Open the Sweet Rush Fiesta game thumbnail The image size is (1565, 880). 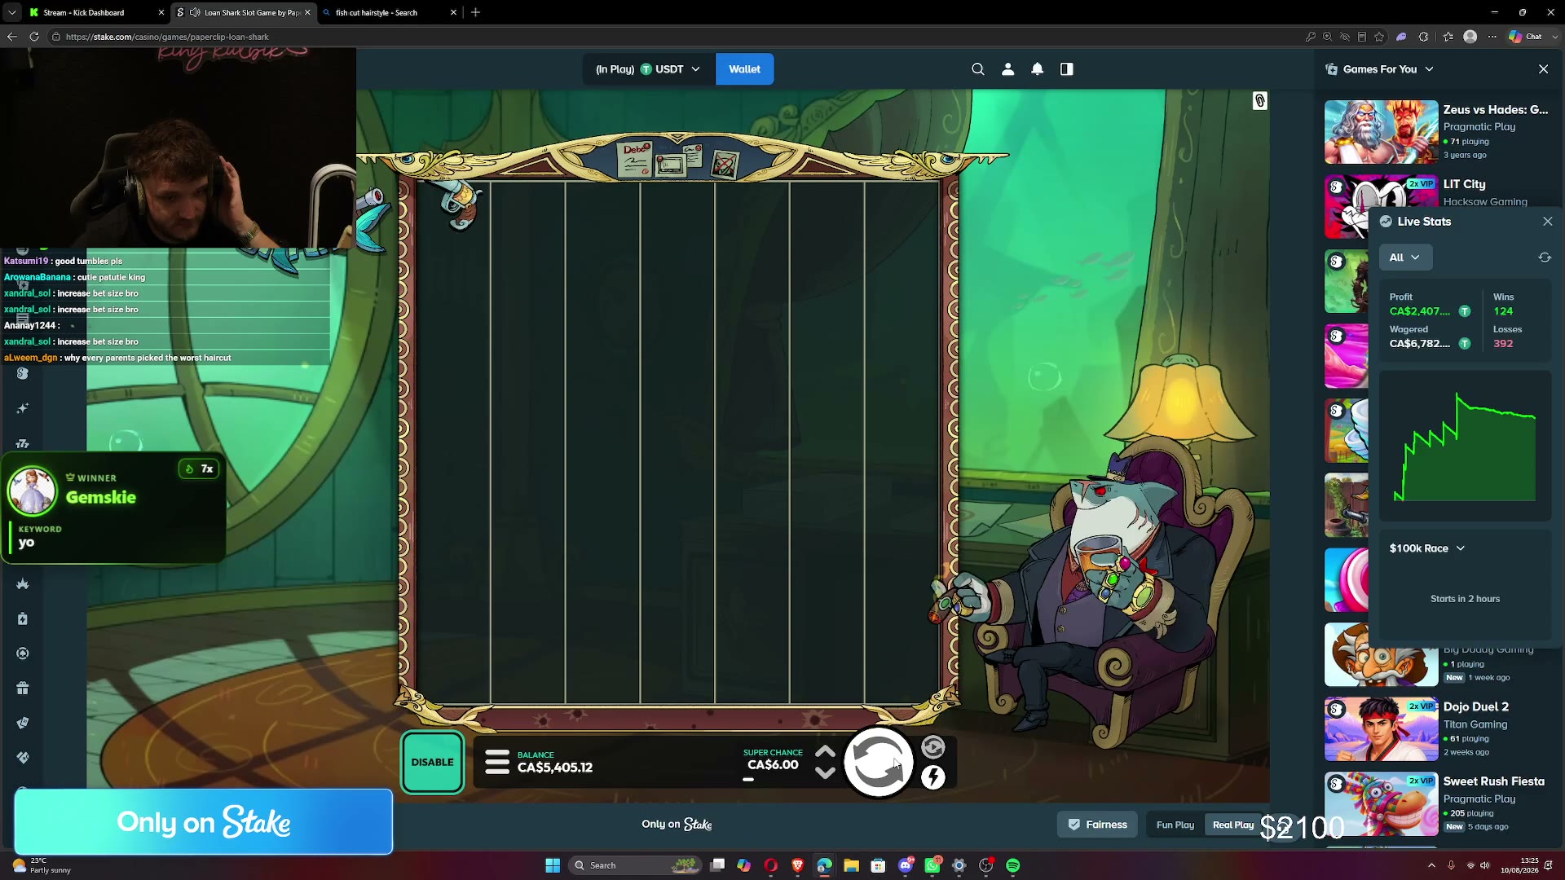click(x=1381, y=804)
